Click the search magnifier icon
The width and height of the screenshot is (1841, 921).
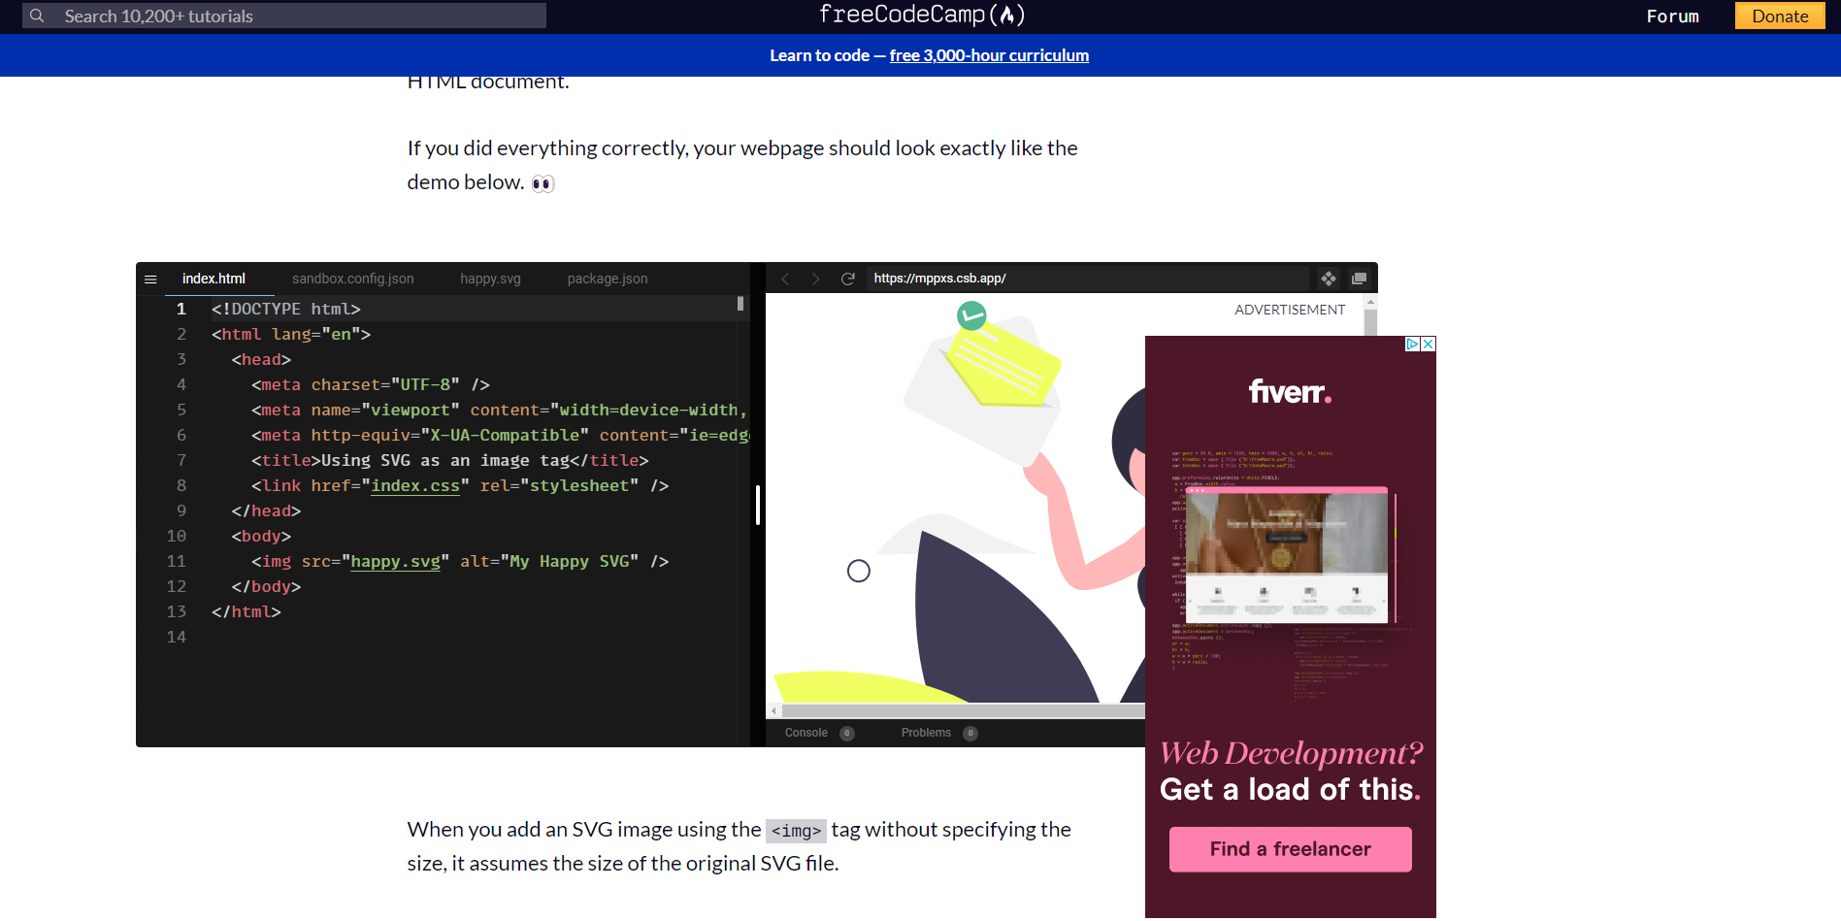tap(36, 16)
